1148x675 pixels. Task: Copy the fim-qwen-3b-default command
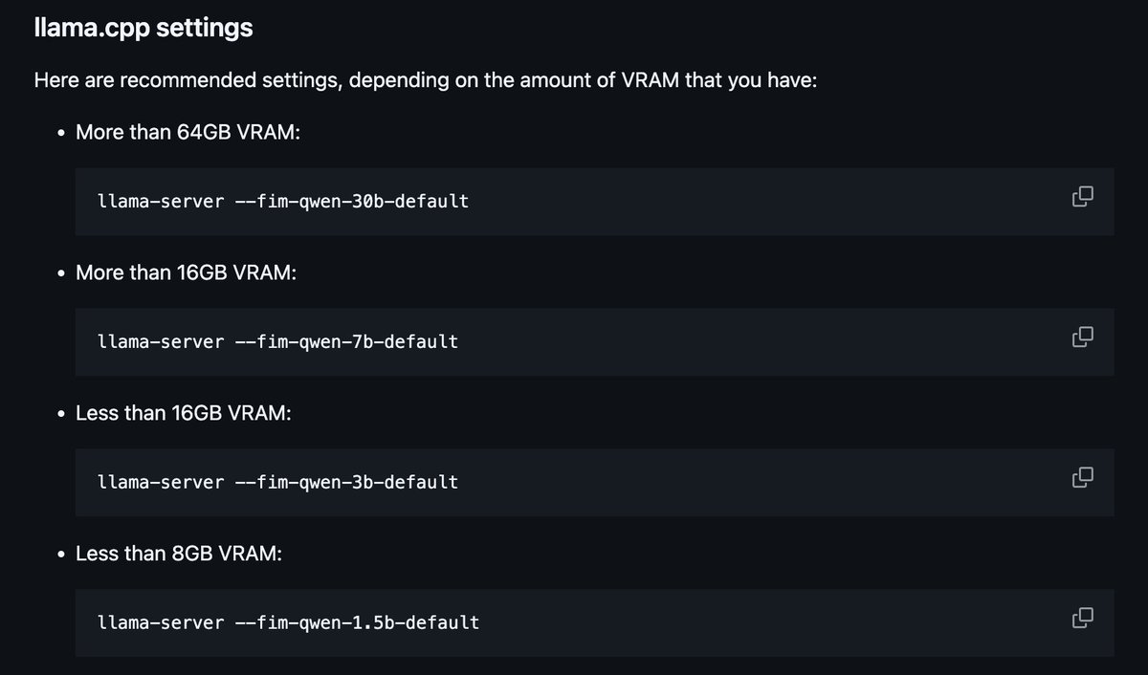click(1082, 477)
